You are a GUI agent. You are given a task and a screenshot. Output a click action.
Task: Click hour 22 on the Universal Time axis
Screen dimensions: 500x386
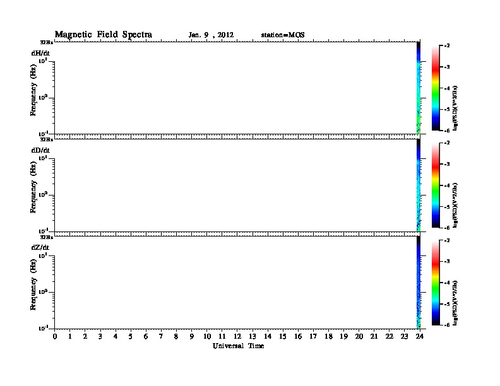tap(390, 336)
